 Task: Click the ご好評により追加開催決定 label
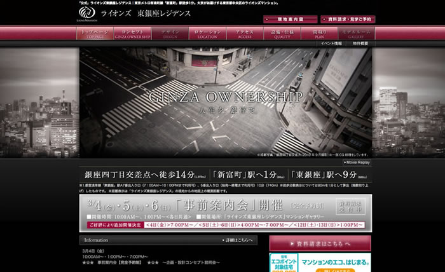click(115, 225)
